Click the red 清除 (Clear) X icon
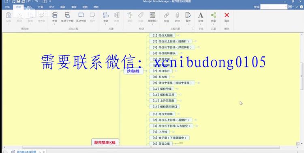 [x=227, y=15]
